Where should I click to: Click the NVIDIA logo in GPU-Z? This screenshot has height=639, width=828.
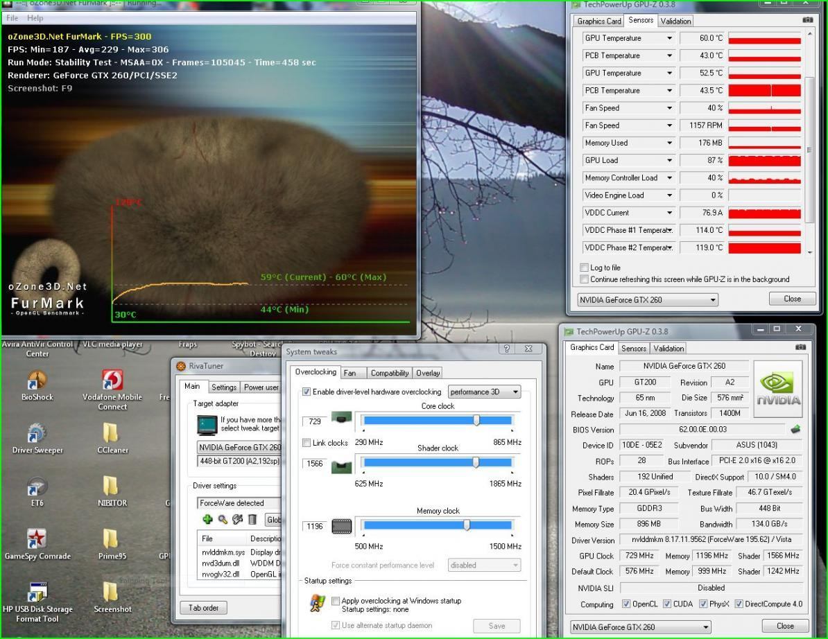(x=778, y=388)
